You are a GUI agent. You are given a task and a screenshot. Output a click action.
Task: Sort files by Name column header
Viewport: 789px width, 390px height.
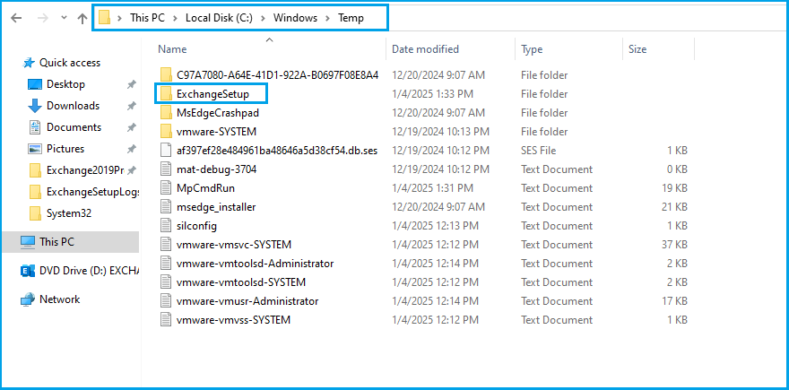pyautogui.click(x=172, y=49)
